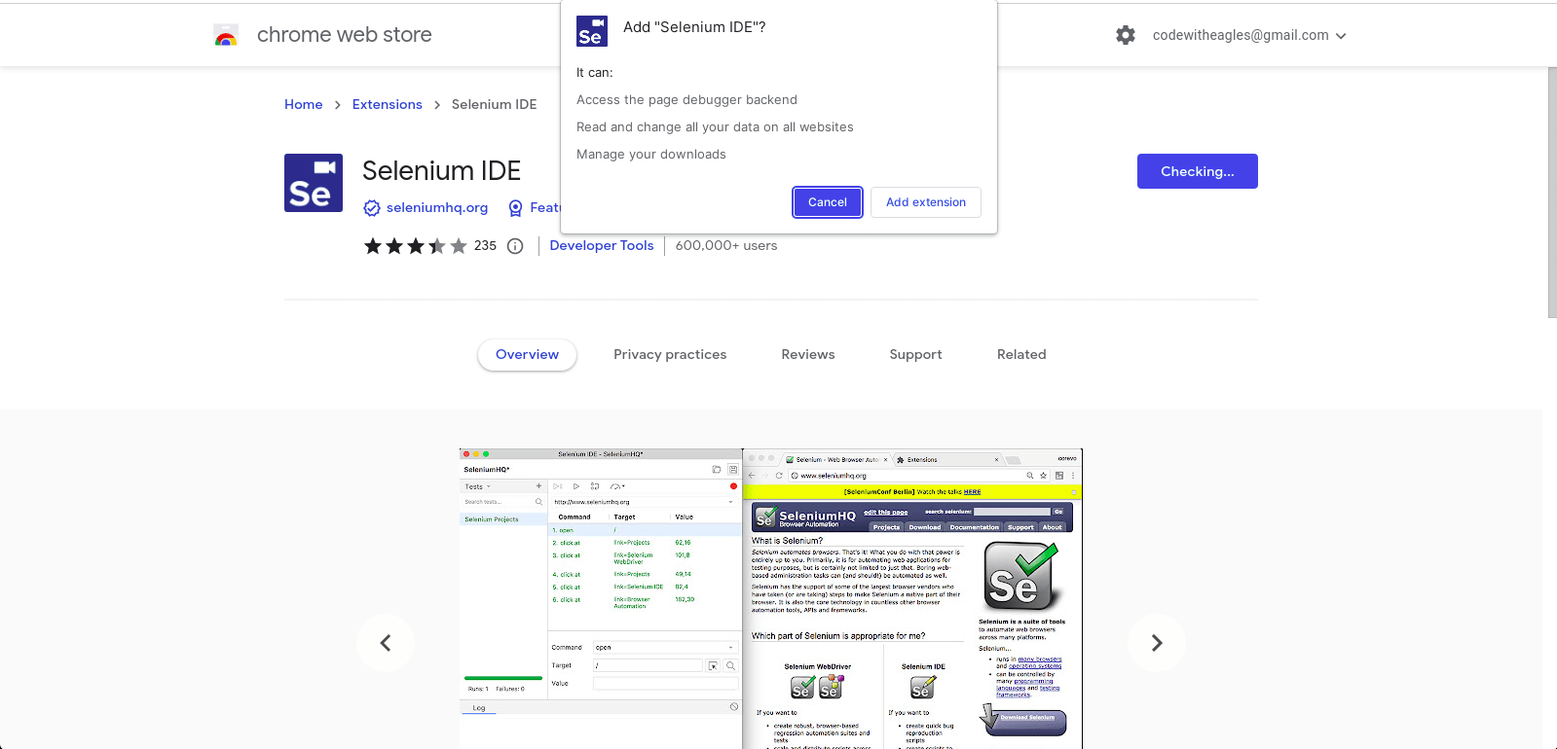
Task: Click the 'Read and change all your data' text
Action: pyautogui.click(x=715, y=126)
